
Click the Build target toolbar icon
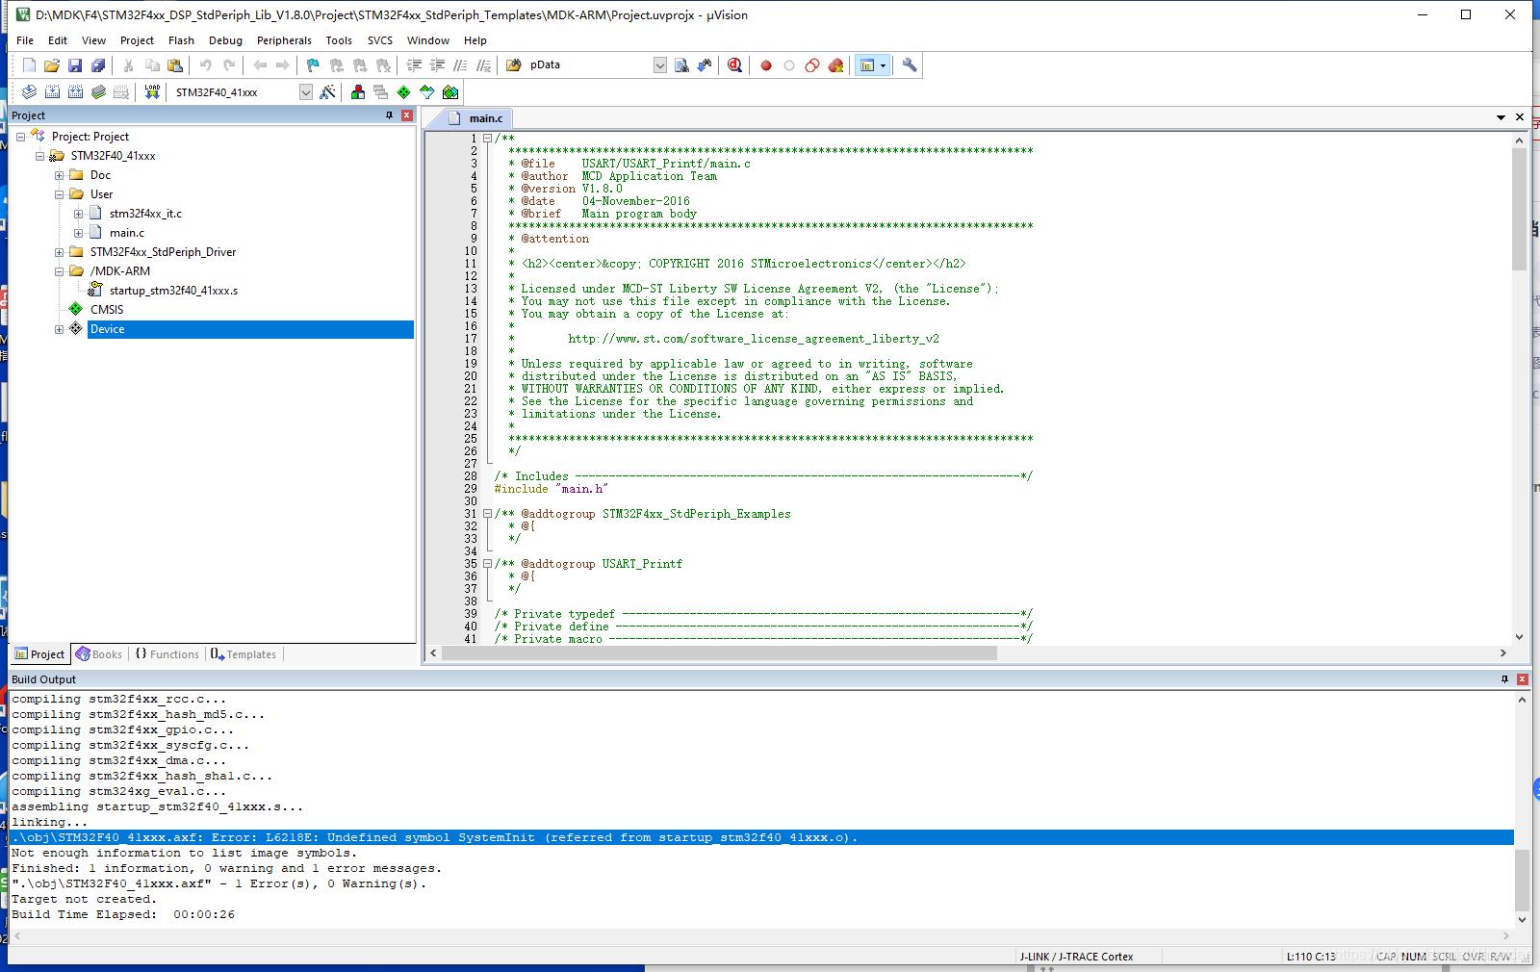52,91
